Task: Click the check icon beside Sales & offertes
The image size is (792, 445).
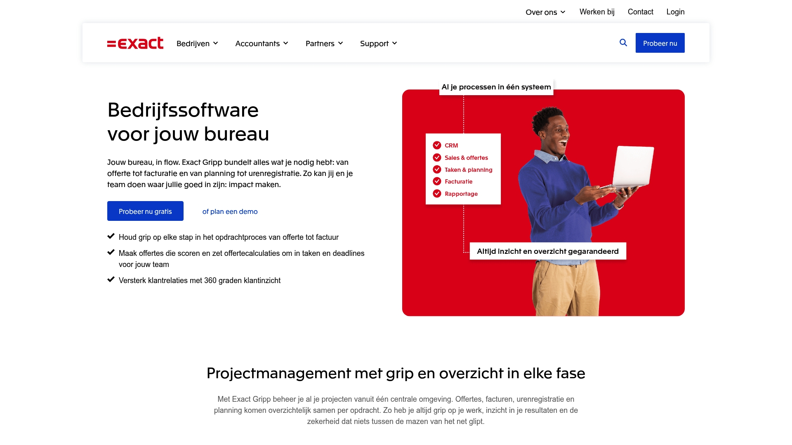Action: pos(437,157)
